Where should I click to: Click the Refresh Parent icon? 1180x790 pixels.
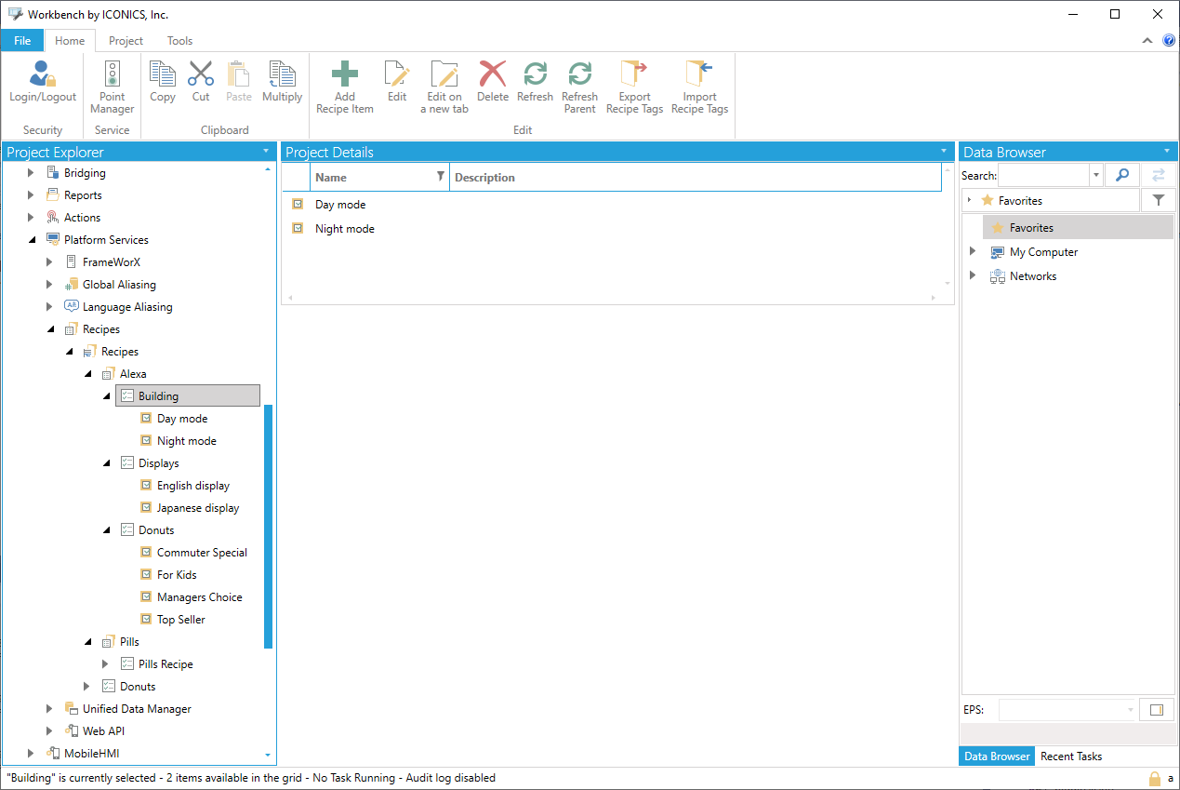point(579,75)
